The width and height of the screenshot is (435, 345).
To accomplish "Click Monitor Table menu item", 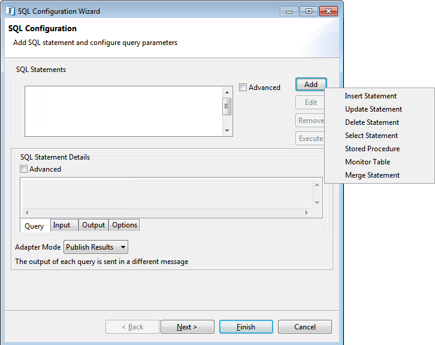I will pyautogui.click(x=367, y=162).
